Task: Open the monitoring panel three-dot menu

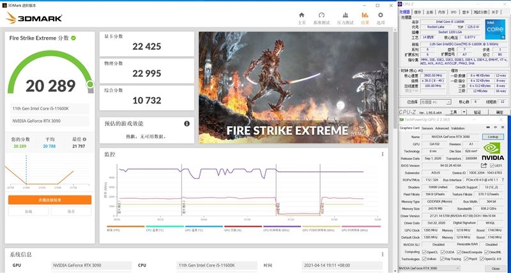Action: pos(383,154)
